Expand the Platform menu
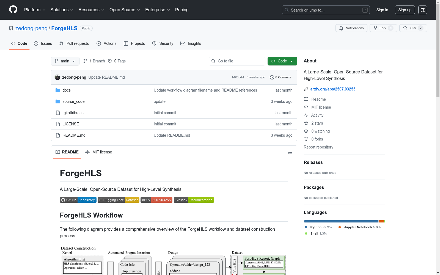Viewport: 440px width, 275px height. [35, 10]
